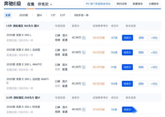This screenshot has height=117, width=165.
Task: View 104条 transaction prices
Action: click(114, 84)
